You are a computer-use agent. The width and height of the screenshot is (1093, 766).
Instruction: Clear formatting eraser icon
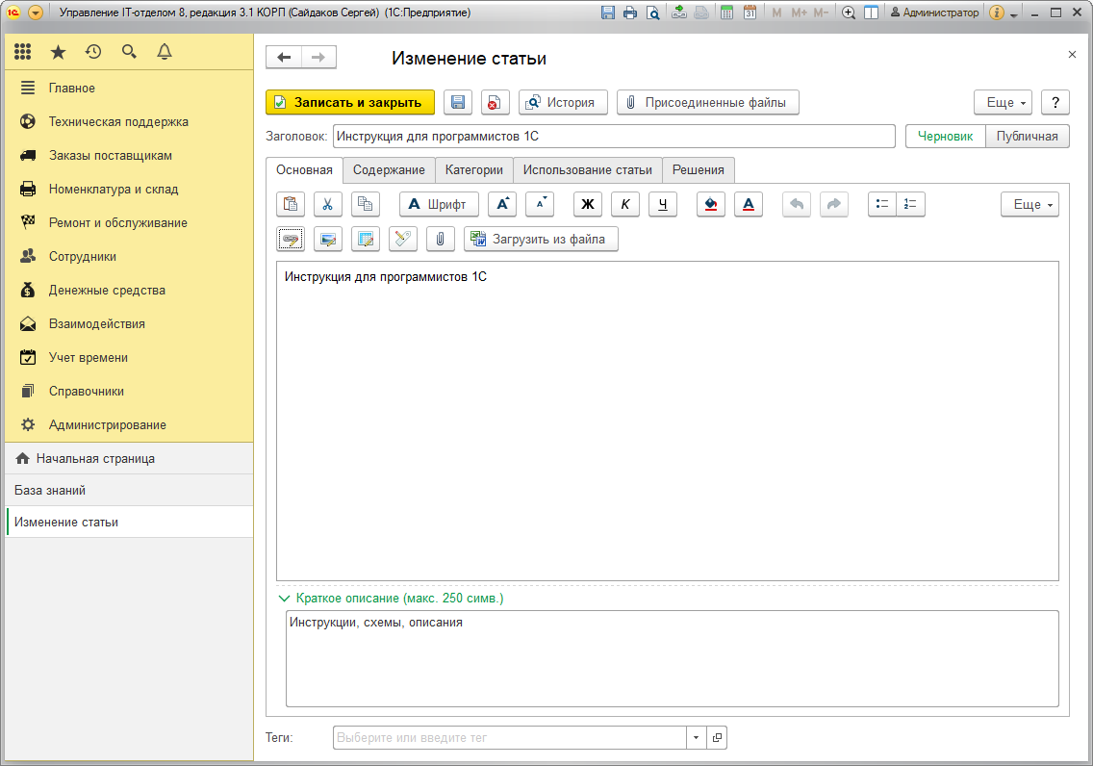point(403,239)
